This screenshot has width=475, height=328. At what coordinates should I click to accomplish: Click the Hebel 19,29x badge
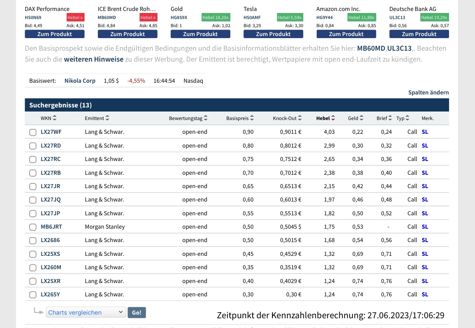[434, 17]
